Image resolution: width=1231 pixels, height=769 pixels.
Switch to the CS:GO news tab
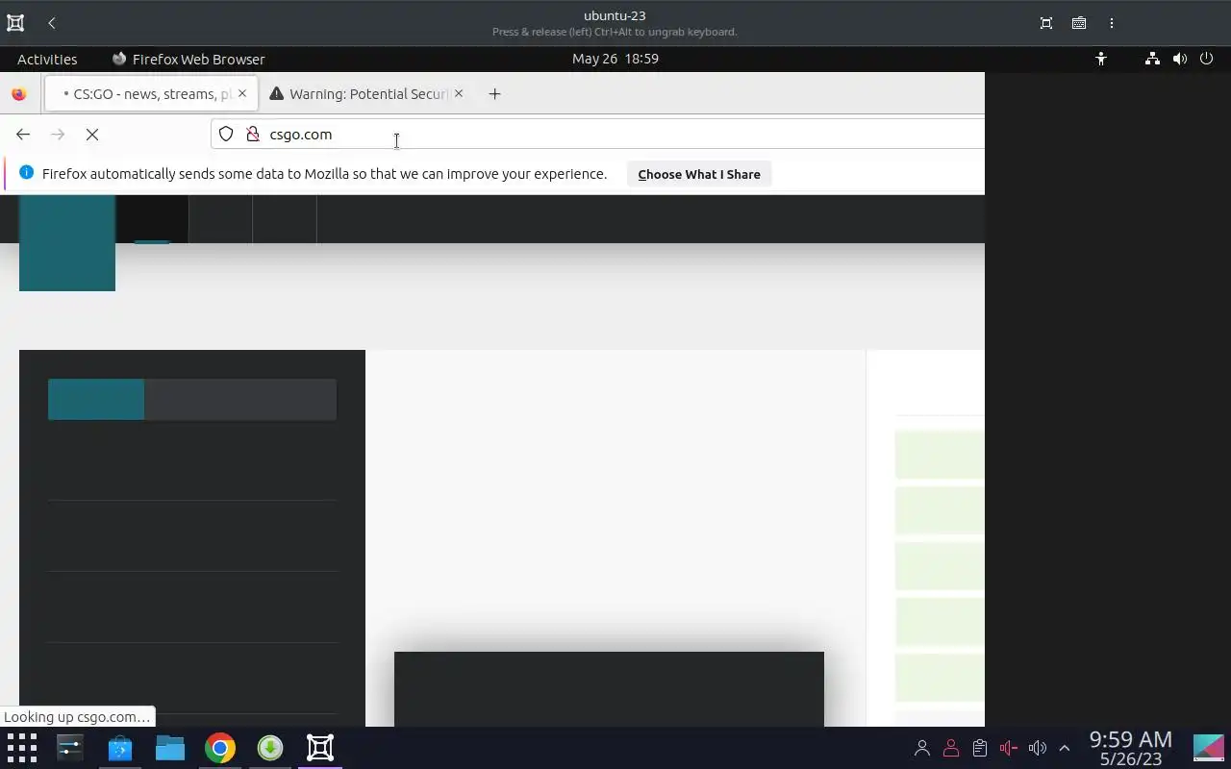[151, 94]
